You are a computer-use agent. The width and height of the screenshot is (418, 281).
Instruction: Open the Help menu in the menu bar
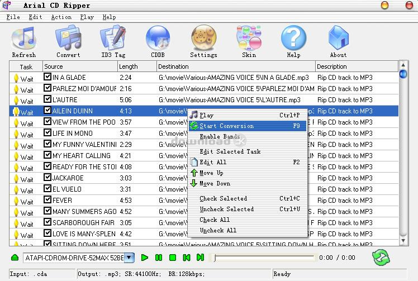click(x=110, y=17)
